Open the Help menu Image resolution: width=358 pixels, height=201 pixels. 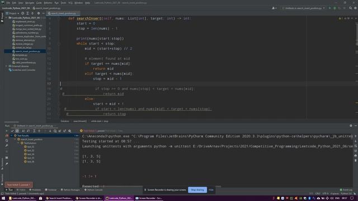pos(87,3)
